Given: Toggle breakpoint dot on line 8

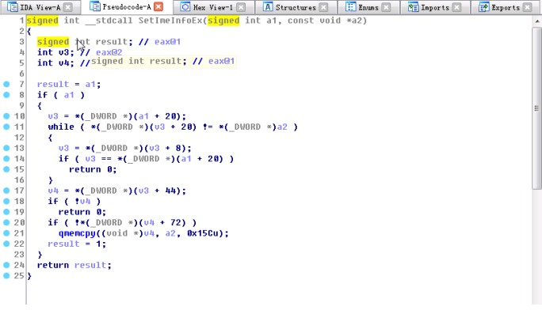Looking at the screenshot, I should coord(6,95).
